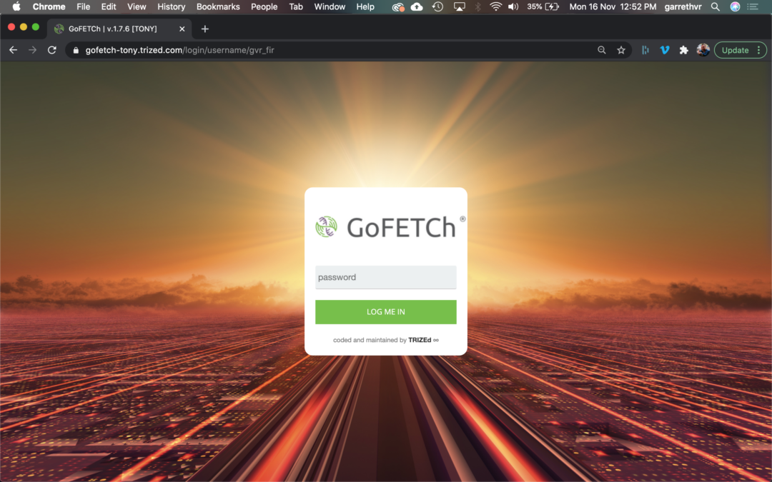This screenshot has width=772, height=482.
Task: Go back using browser back arrow
Action: [x=14, y=50]
